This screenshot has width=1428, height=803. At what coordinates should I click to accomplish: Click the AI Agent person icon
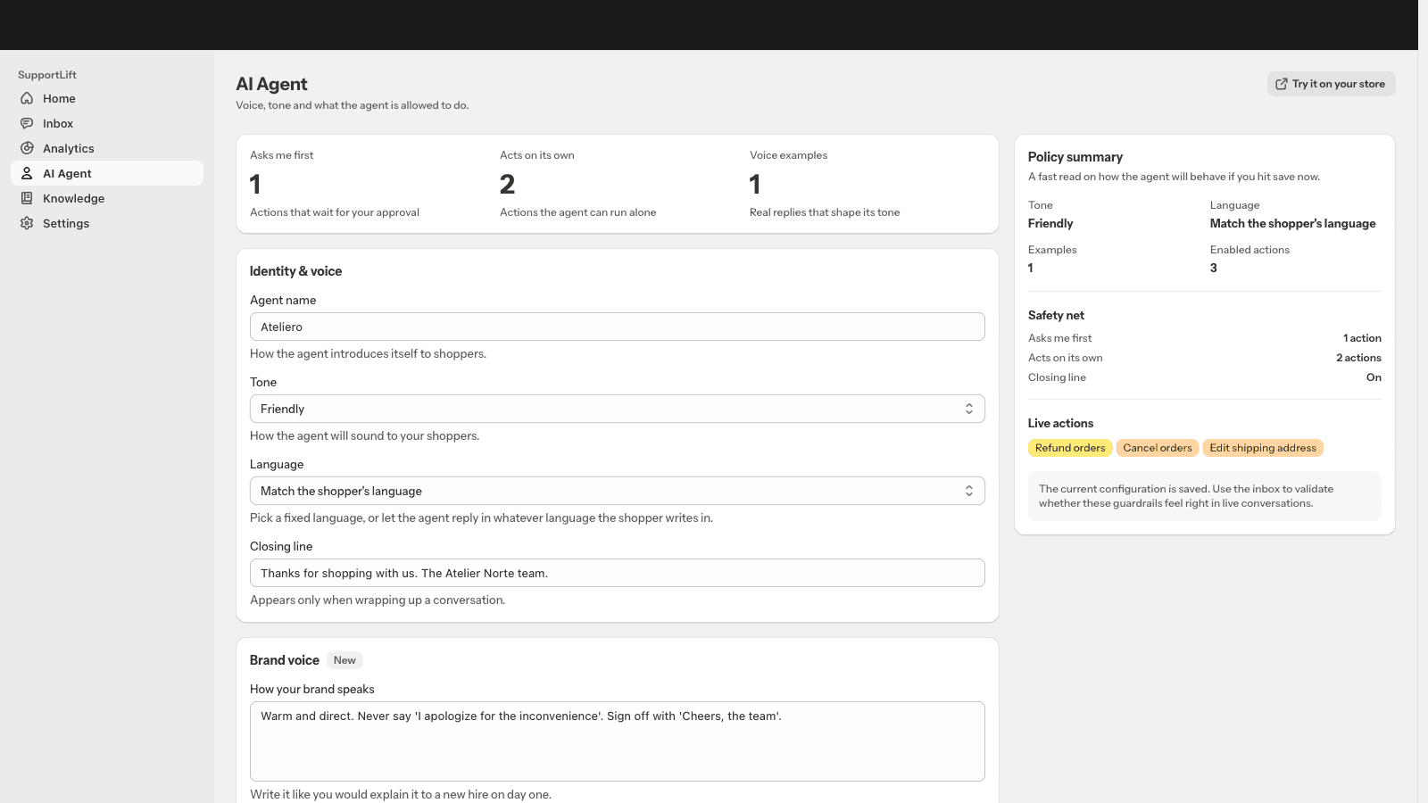coord(27,173)
